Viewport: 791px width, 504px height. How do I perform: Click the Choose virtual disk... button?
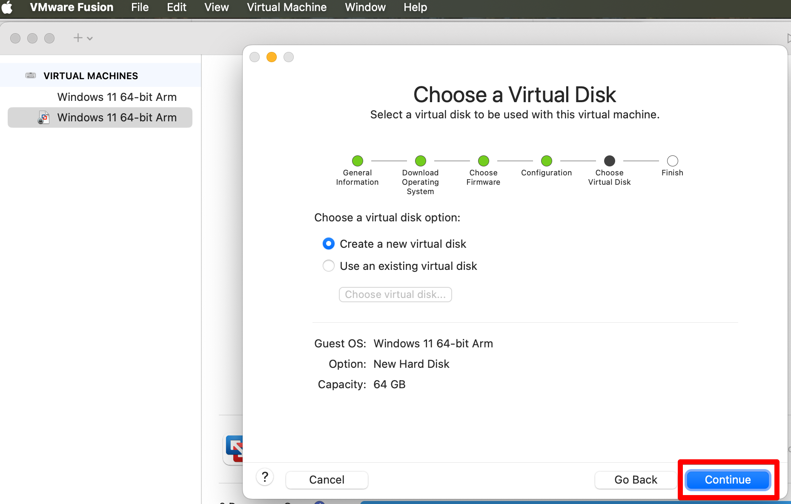click(x=395, y=295)
